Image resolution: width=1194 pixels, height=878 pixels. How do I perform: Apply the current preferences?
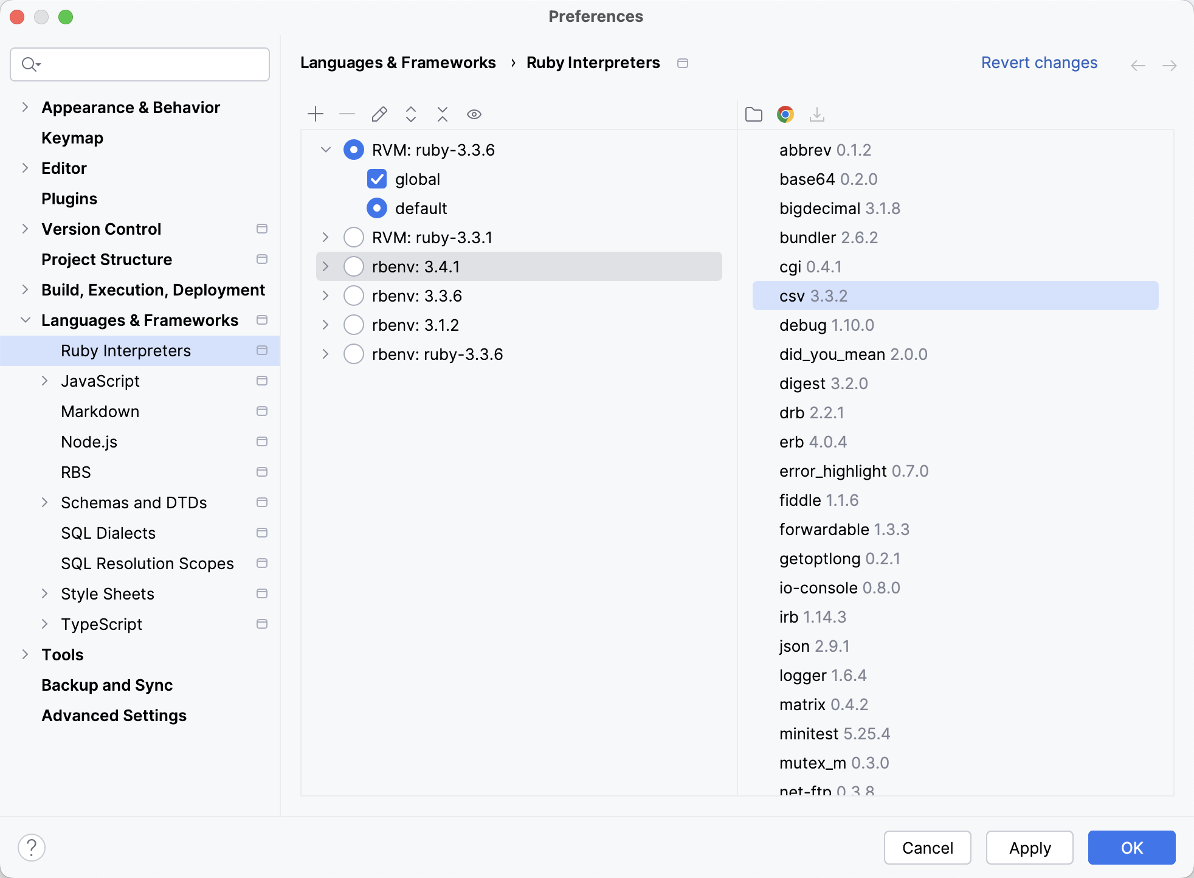[1029, 847]
